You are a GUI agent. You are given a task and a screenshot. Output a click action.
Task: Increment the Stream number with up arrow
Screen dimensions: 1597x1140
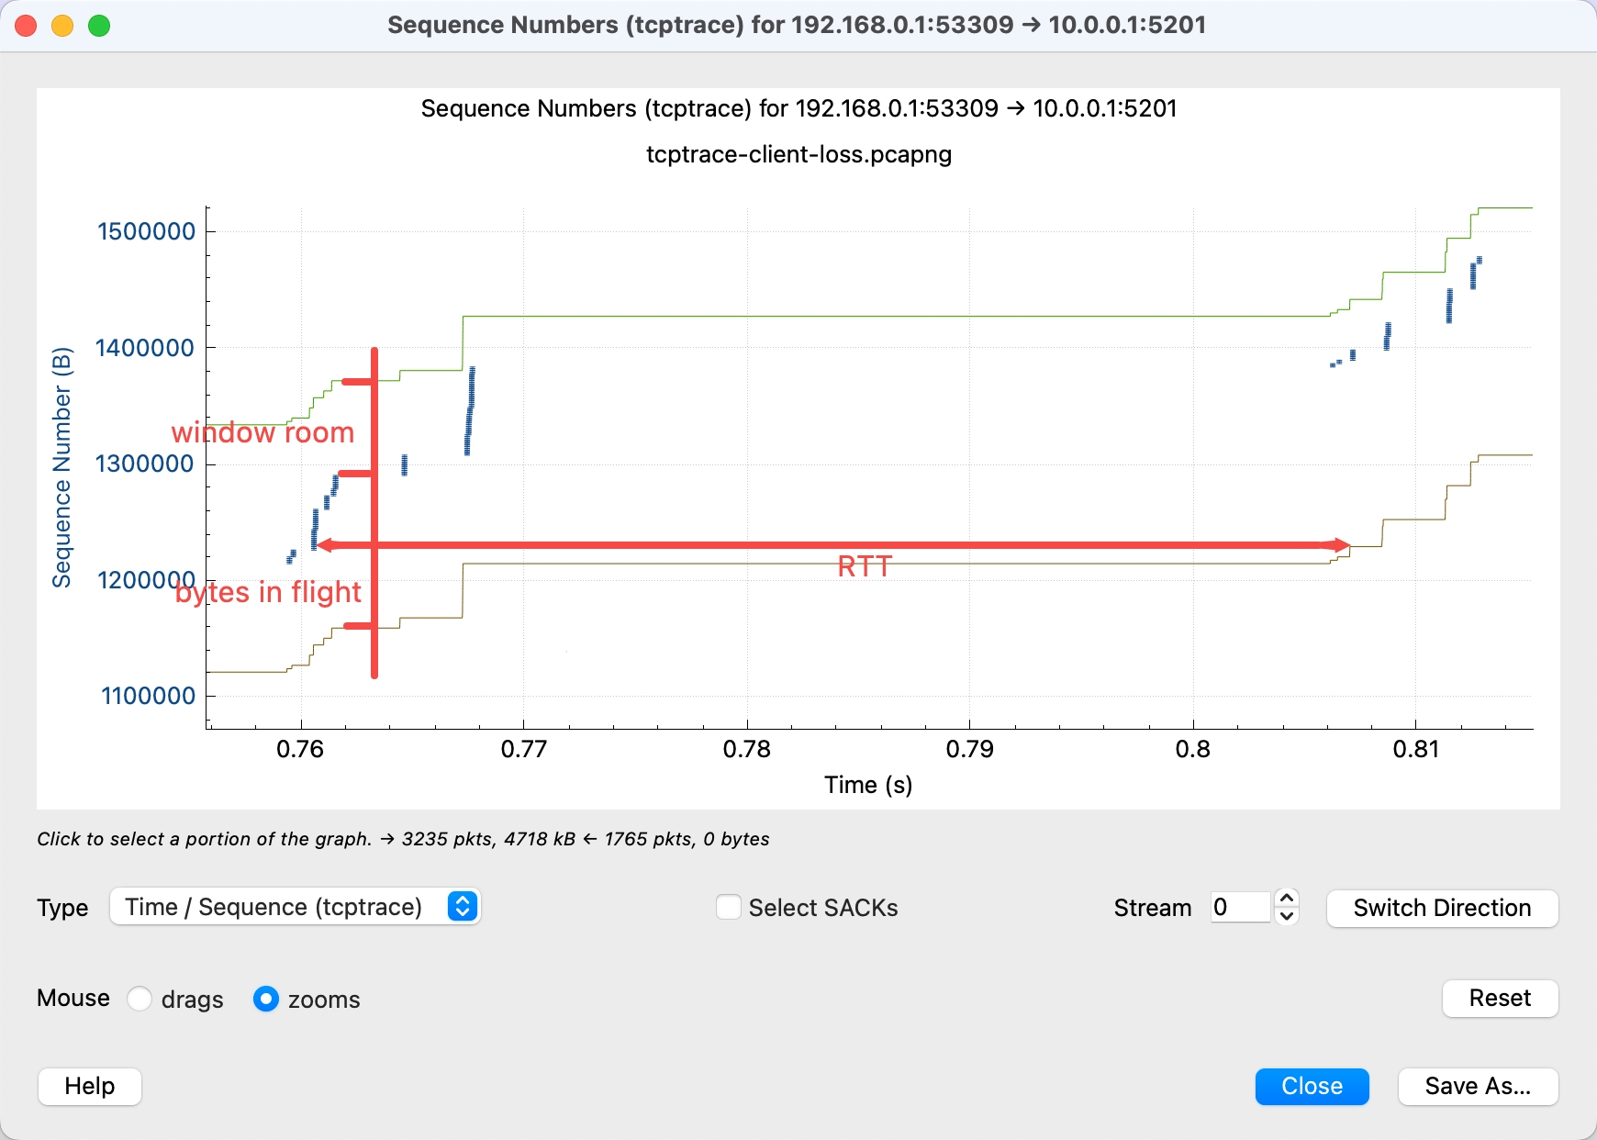click(1287, 899)
